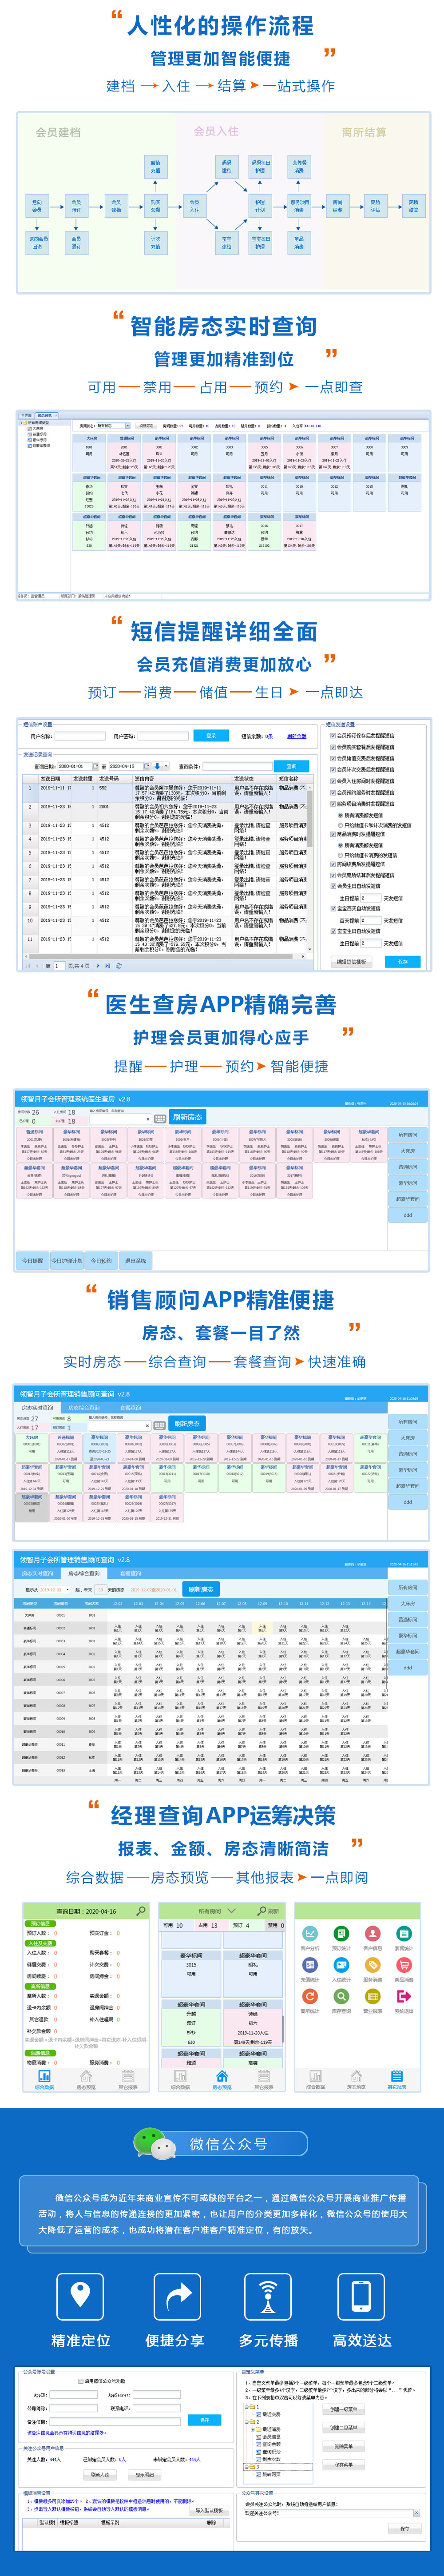
Task: Tap the 预订统计 icon
Action: coord(342,1935)
